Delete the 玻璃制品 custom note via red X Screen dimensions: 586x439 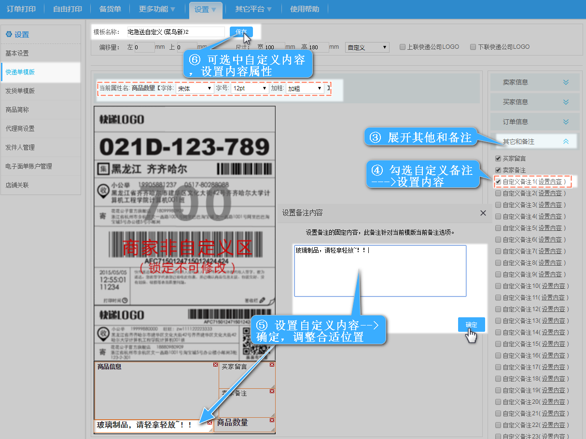click(209, 423)
